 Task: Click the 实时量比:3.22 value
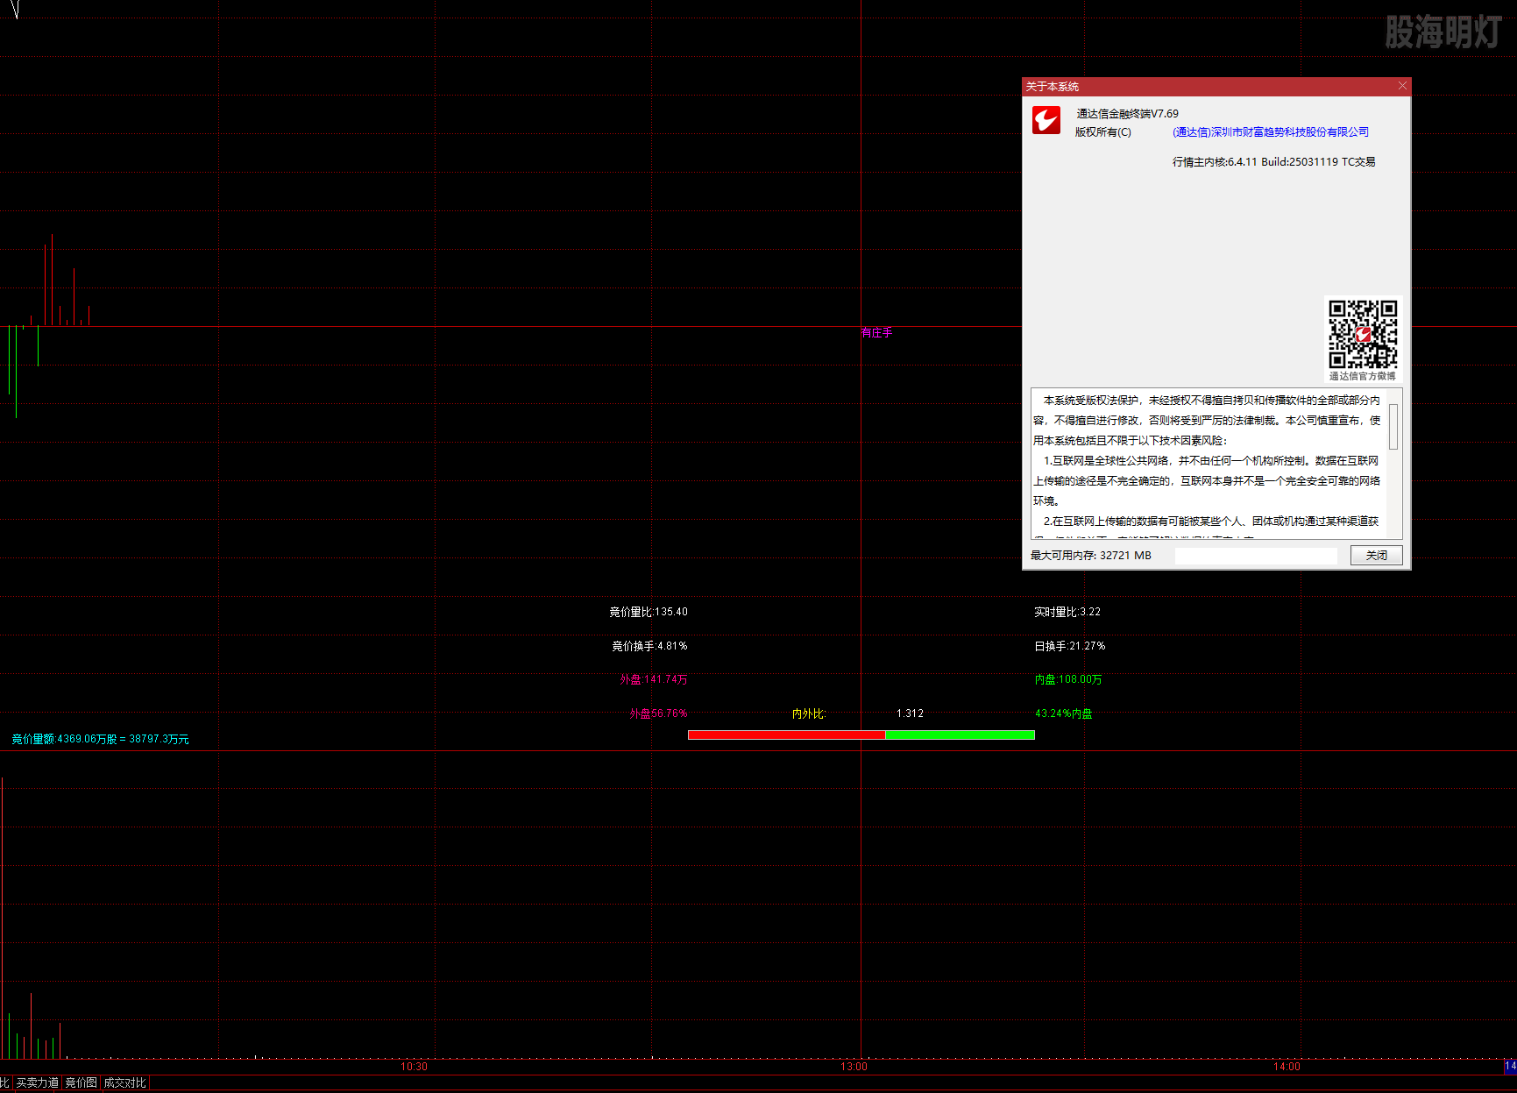1067,612
